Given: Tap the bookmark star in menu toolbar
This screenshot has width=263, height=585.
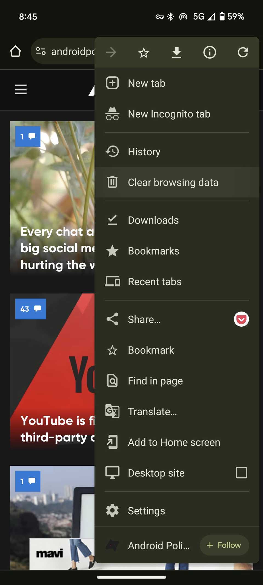Looking at the screenshot, I should pyautogui.click(x=144, y=52).
